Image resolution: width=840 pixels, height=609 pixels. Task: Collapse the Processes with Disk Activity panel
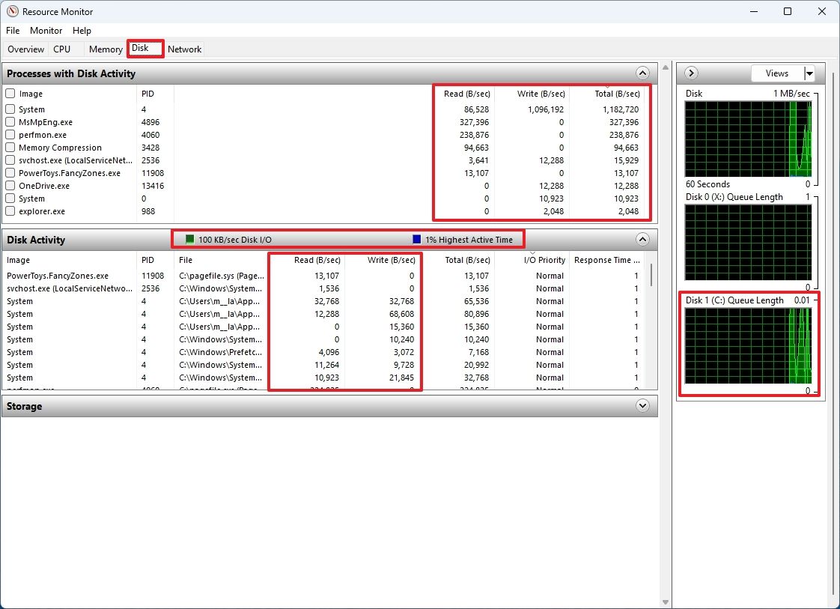(642, 73)
